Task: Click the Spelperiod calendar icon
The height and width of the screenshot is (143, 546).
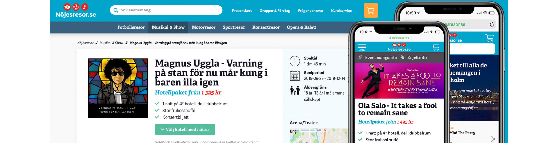Action: pyautogui.click(x=295, y=76)
